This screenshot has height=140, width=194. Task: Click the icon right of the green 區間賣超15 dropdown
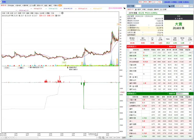point(190,94)
